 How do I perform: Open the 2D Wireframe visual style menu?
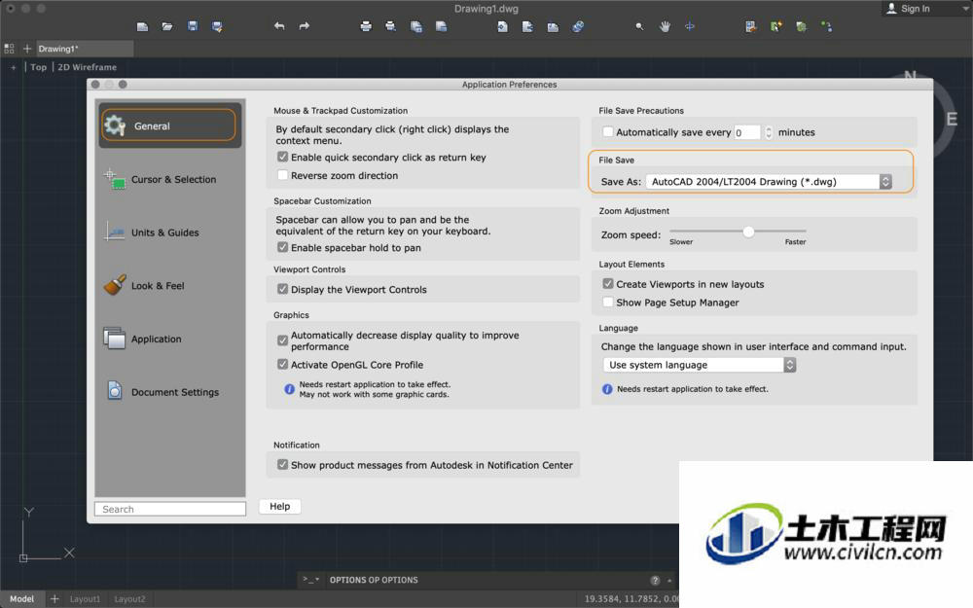point(87,67)
